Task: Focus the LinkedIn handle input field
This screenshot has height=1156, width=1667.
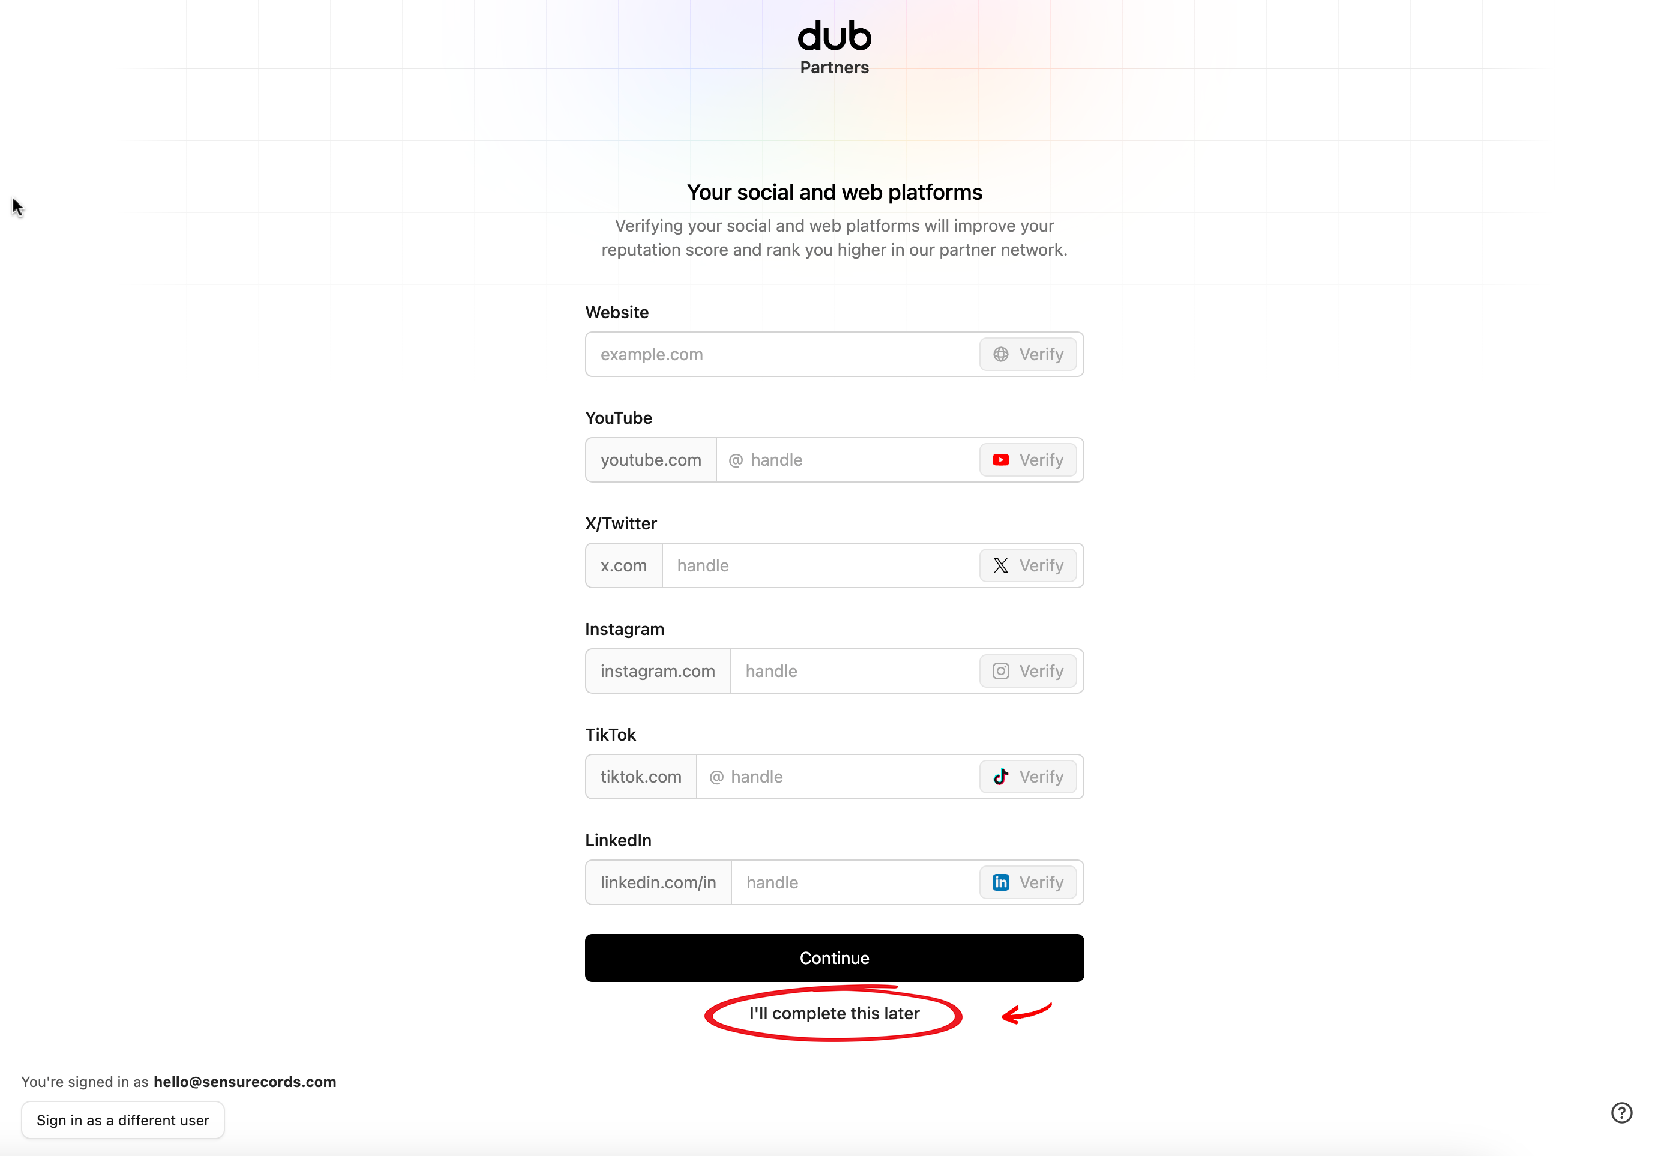Action: tap(855, 882)
